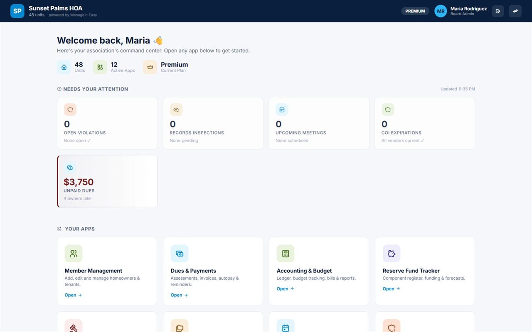The image size is (532, 332).
Task: Click the COI Expirations shield icon
Action: pos(388,110)
